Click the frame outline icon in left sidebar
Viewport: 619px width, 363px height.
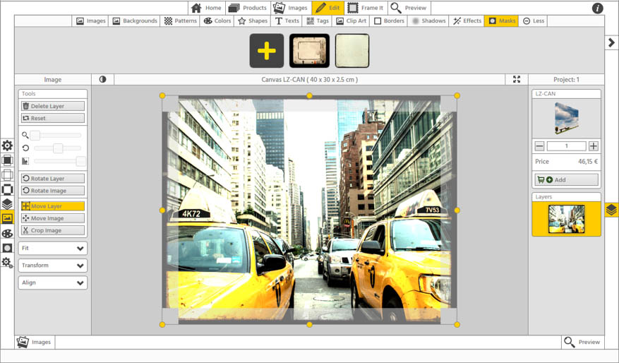coord(7,174)
